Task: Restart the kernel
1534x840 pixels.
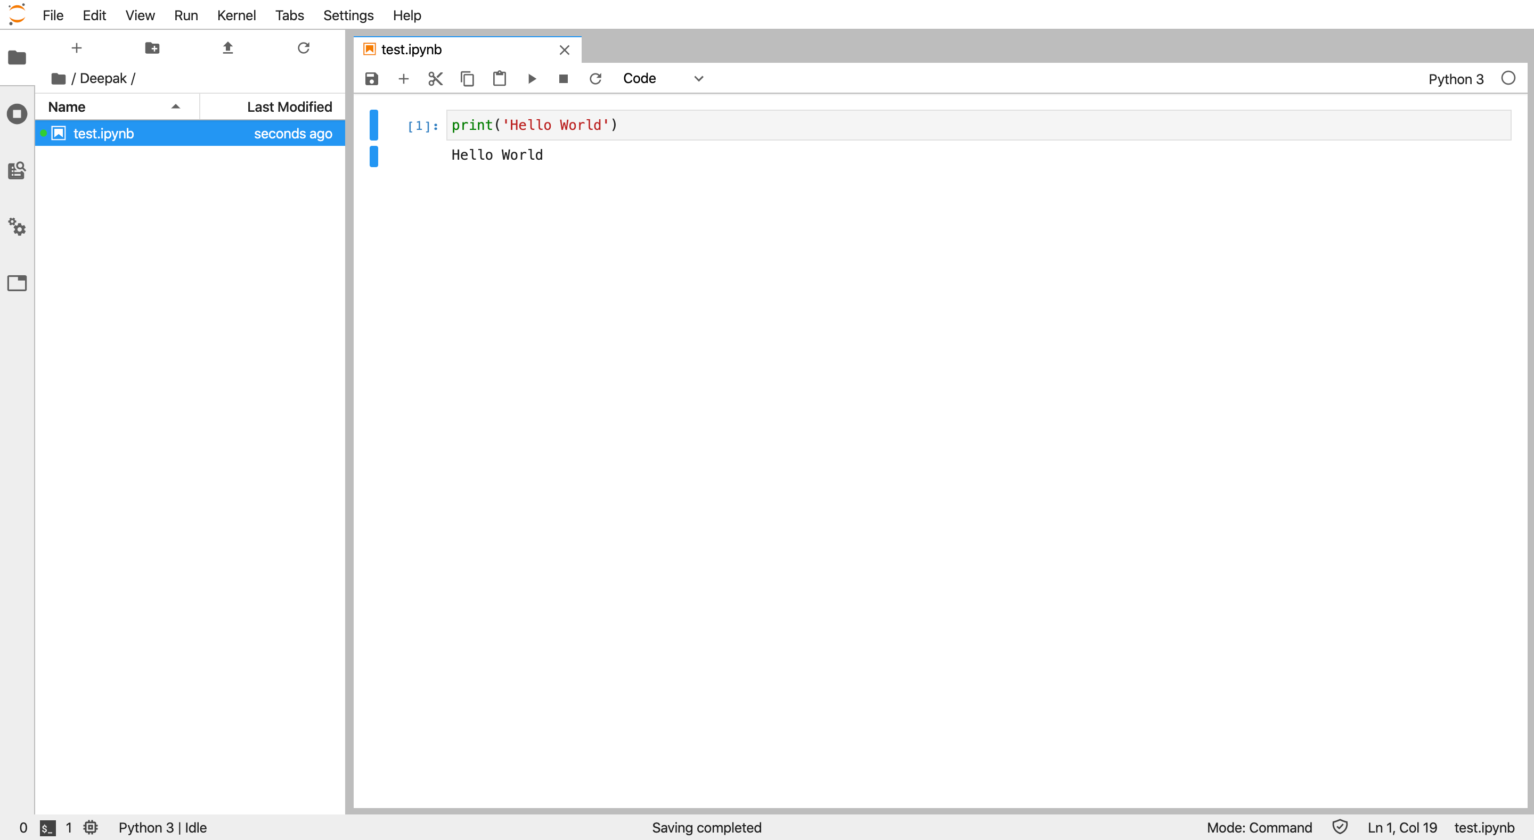Action: coord(595,78)
